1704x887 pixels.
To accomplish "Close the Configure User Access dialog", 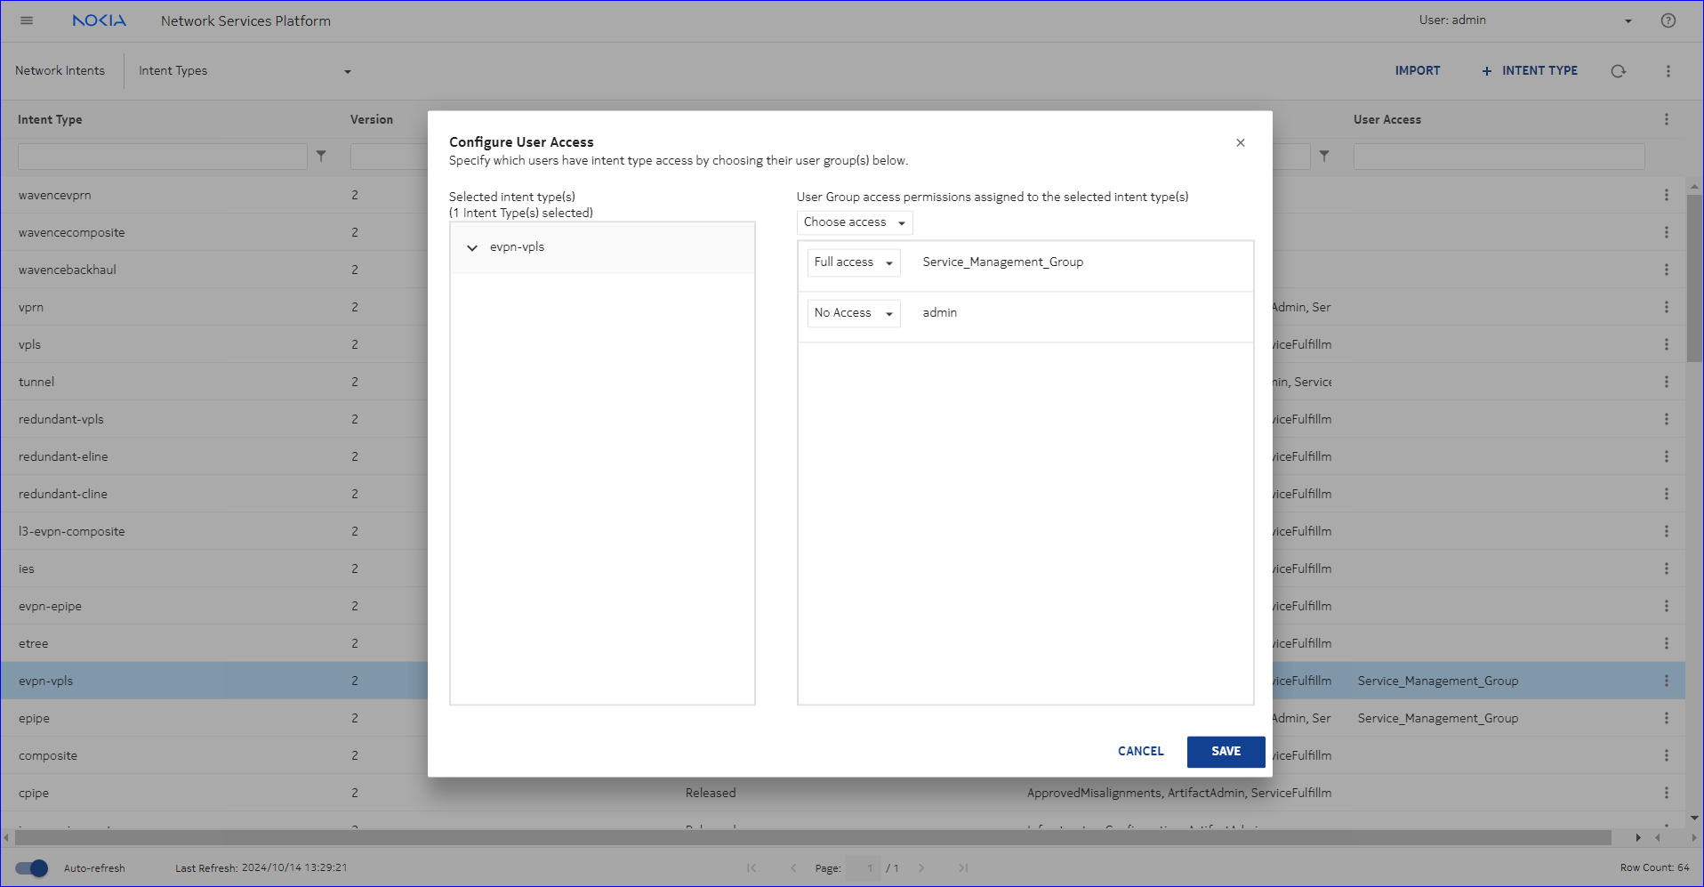I will tap(1240, 142).
